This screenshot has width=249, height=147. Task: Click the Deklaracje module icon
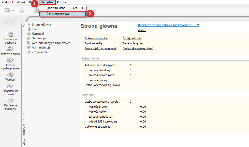tap(28, 38)
